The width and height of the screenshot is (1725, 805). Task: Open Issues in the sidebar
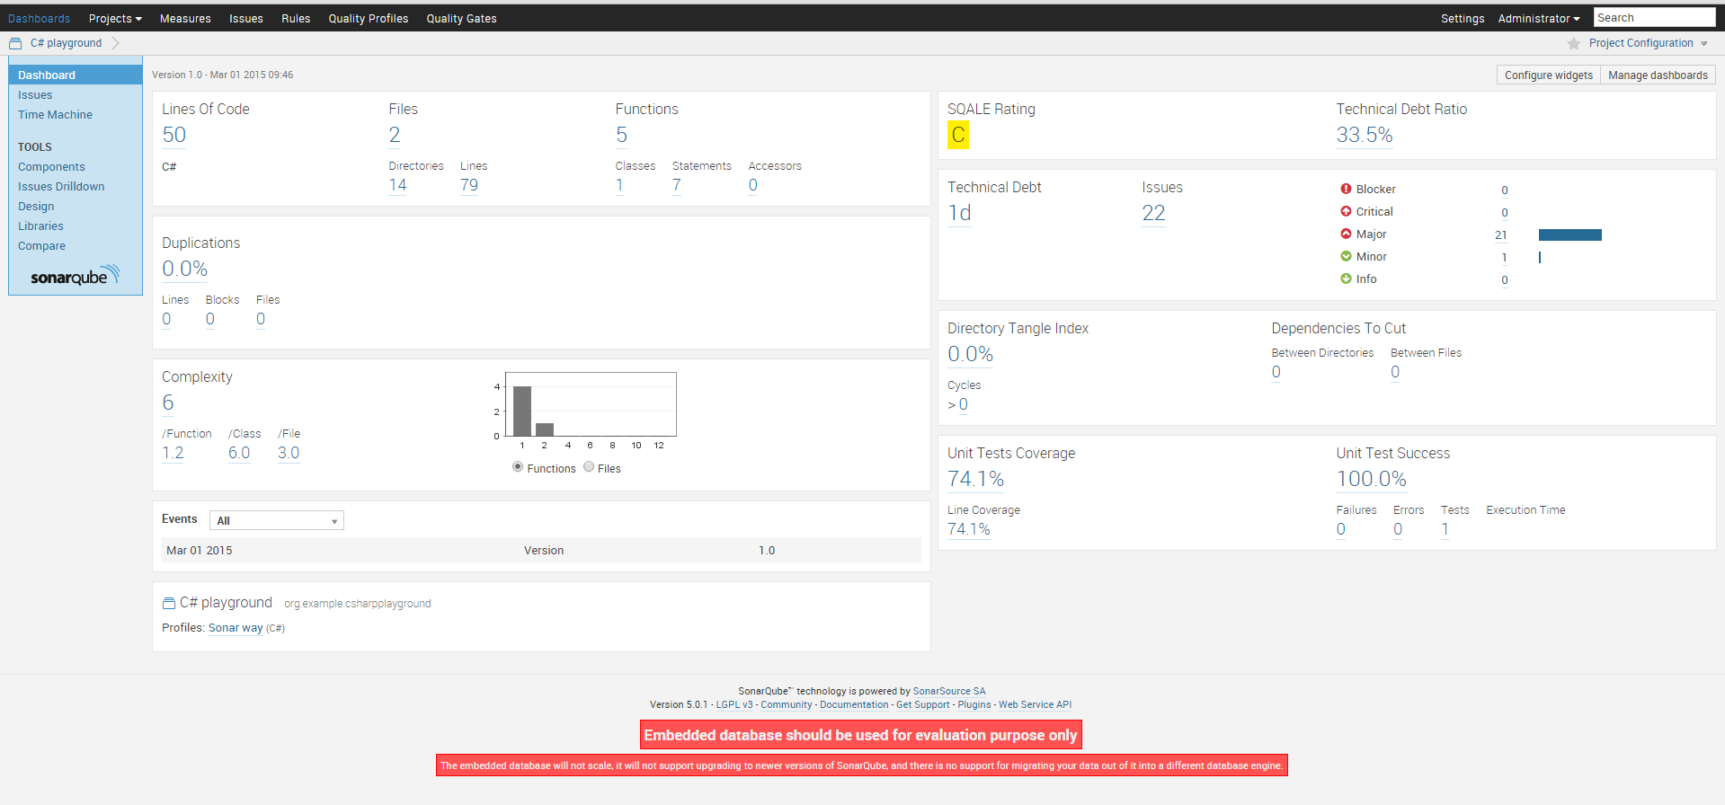pyautogui.click(x=35, y=94)
